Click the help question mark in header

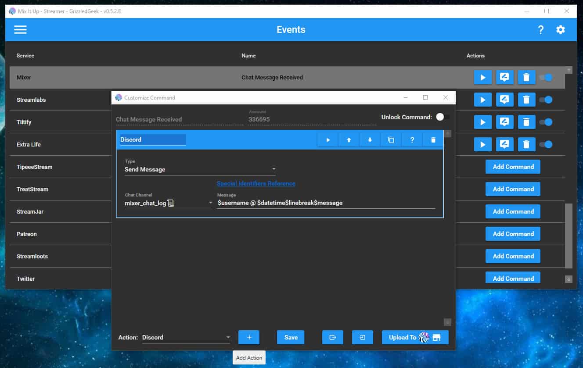coord(540,30)
